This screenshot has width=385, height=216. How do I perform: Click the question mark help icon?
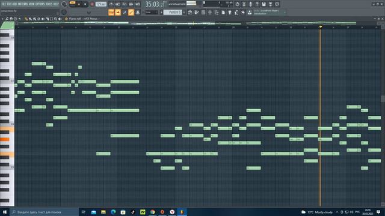click(x=257, y=4)
